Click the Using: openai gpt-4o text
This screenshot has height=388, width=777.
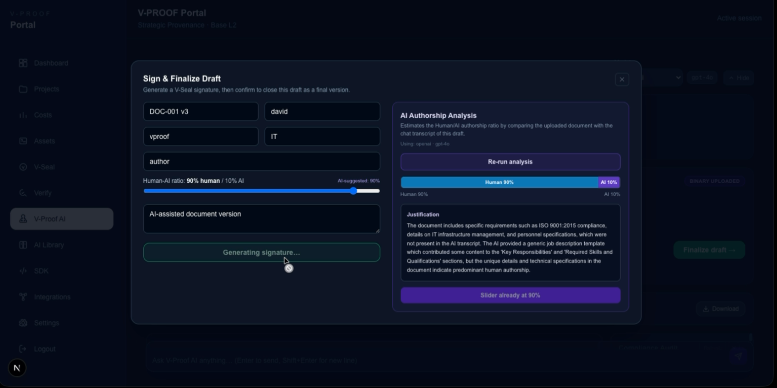click(425, 144)
